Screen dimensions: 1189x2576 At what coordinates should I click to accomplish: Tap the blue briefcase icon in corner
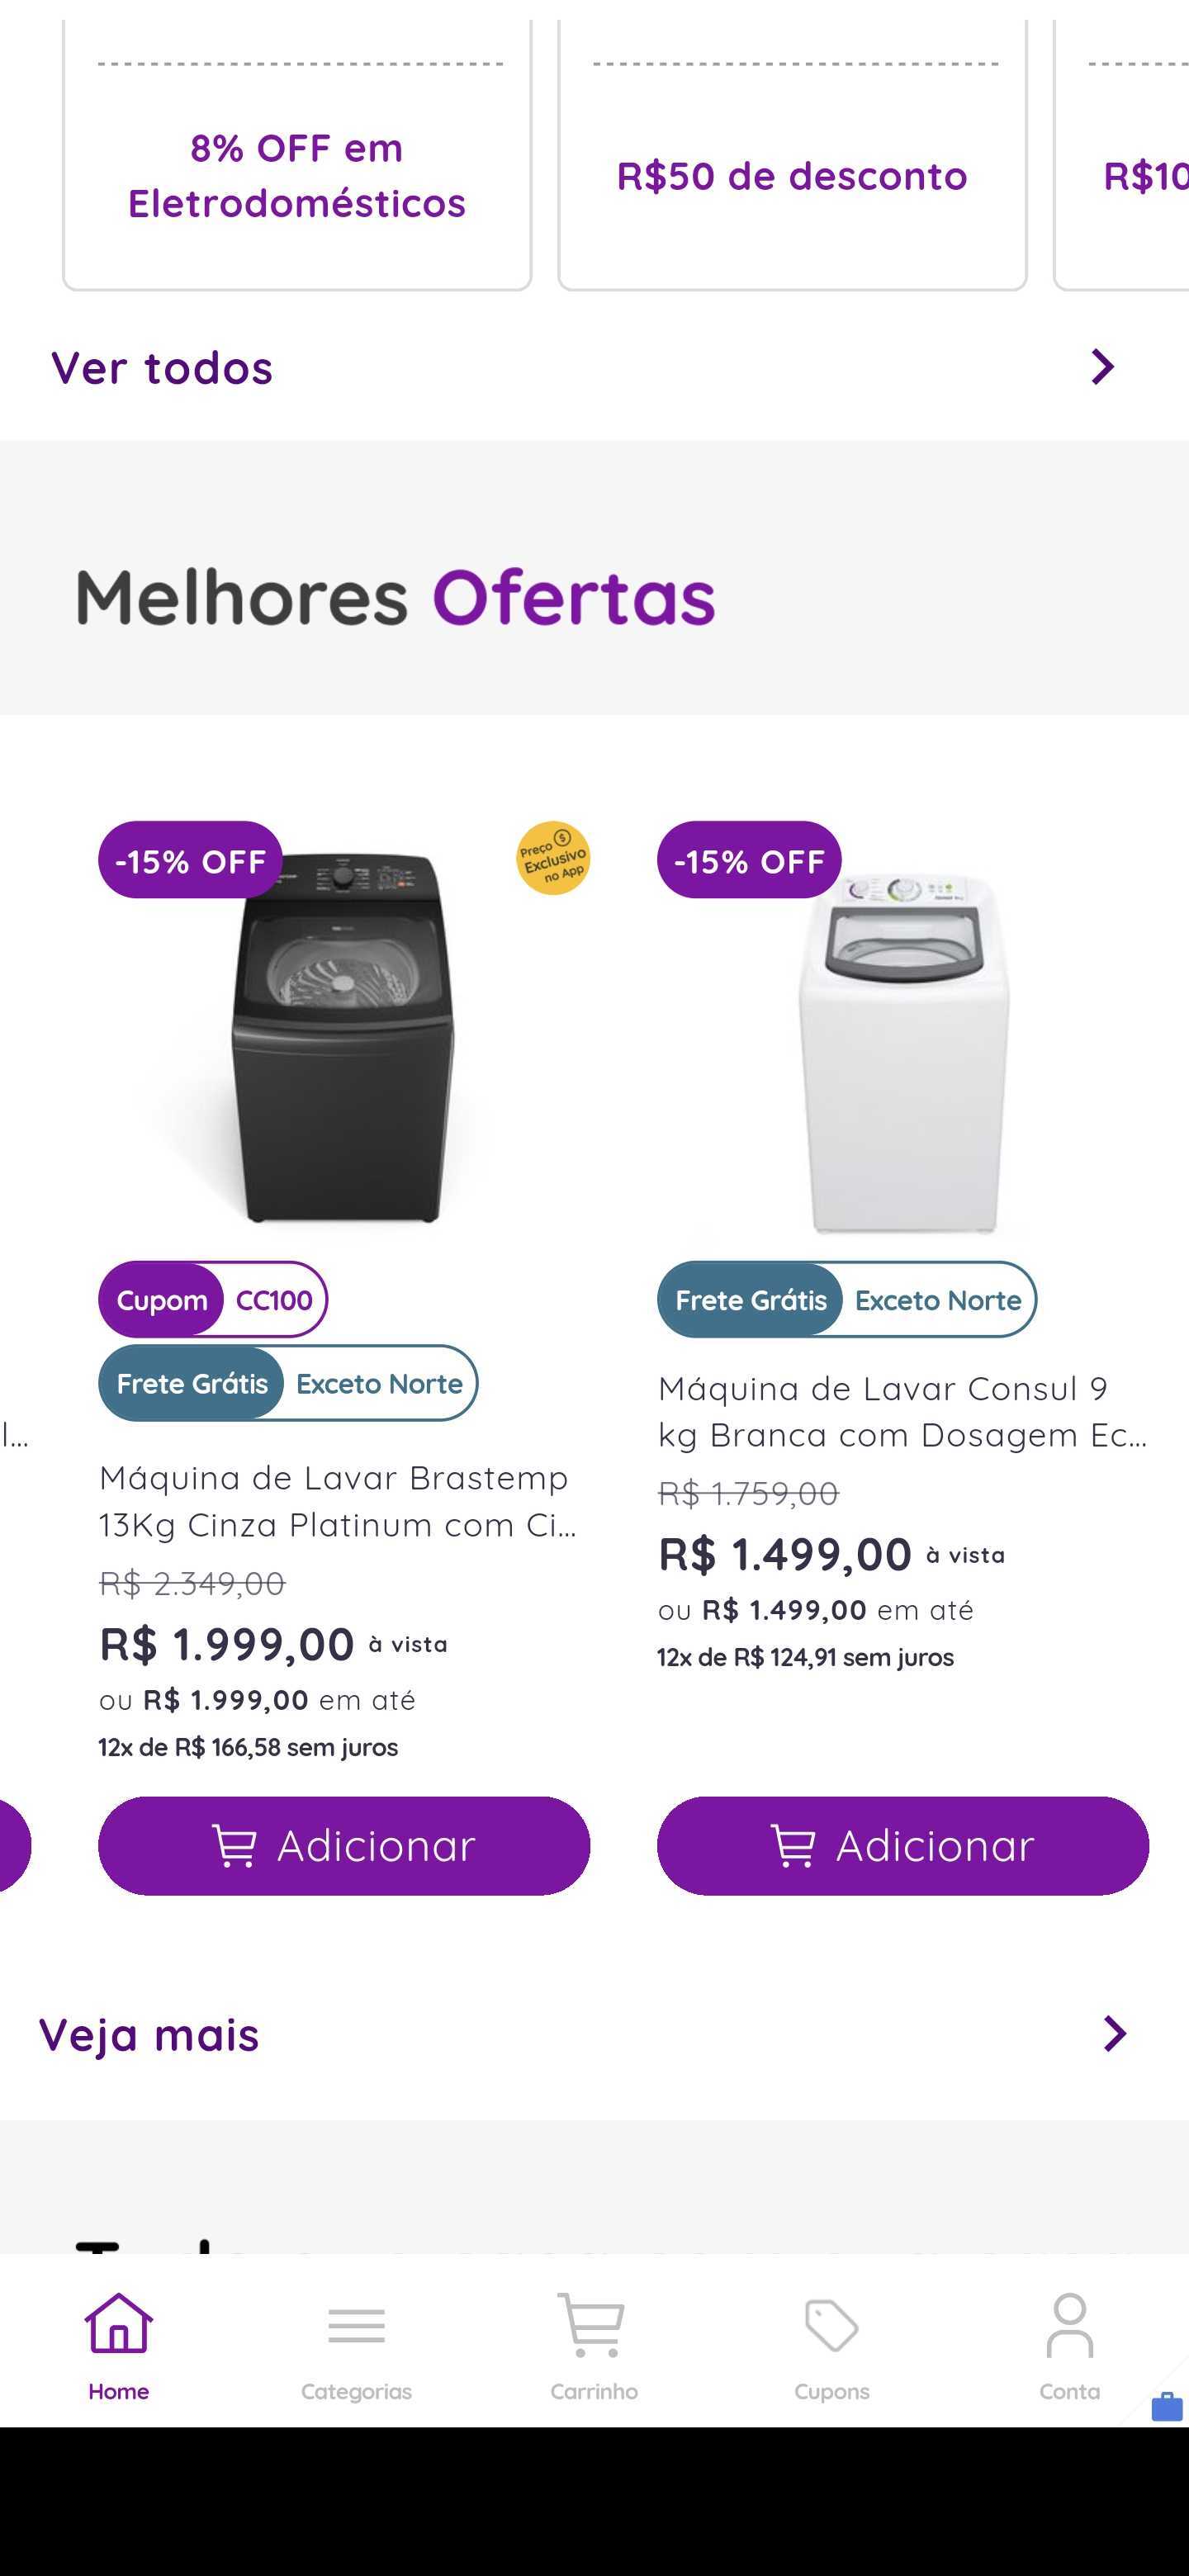pos(1166,2406)
